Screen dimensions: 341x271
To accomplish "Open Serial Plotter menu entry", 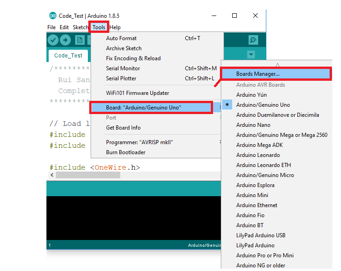I will pos(156,78).
